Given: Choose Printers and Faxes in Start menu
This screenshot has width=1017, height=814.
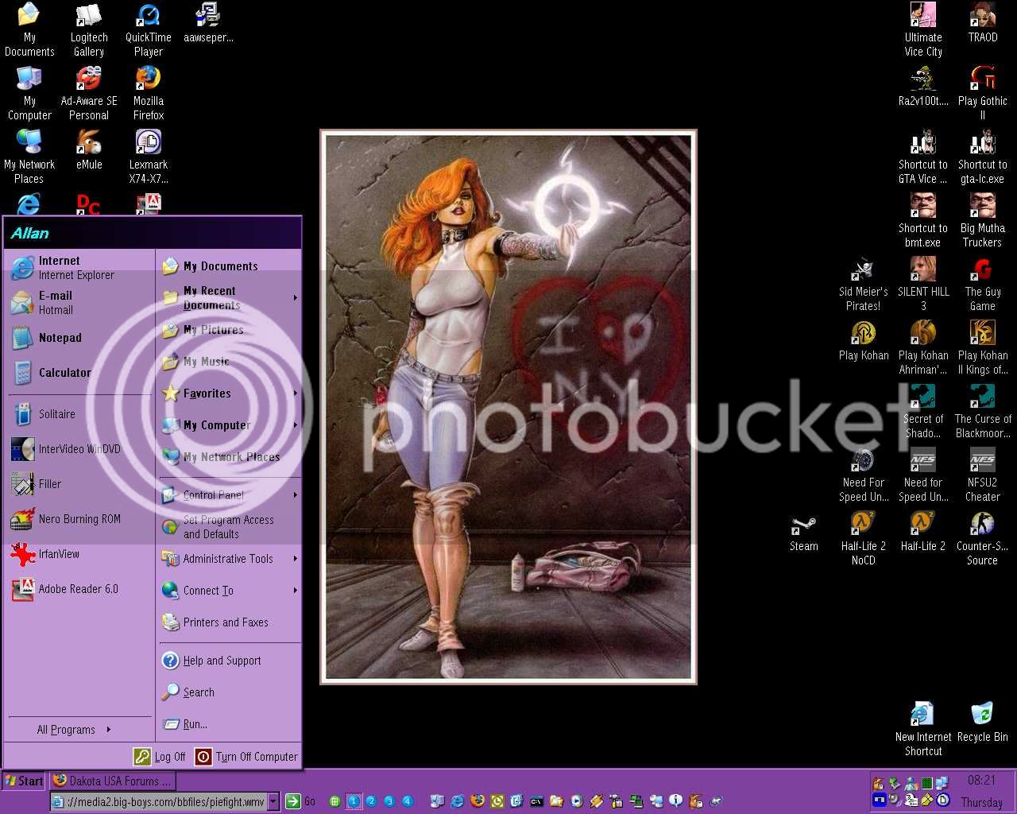Looking at the screenshot, I should (230, 622).
